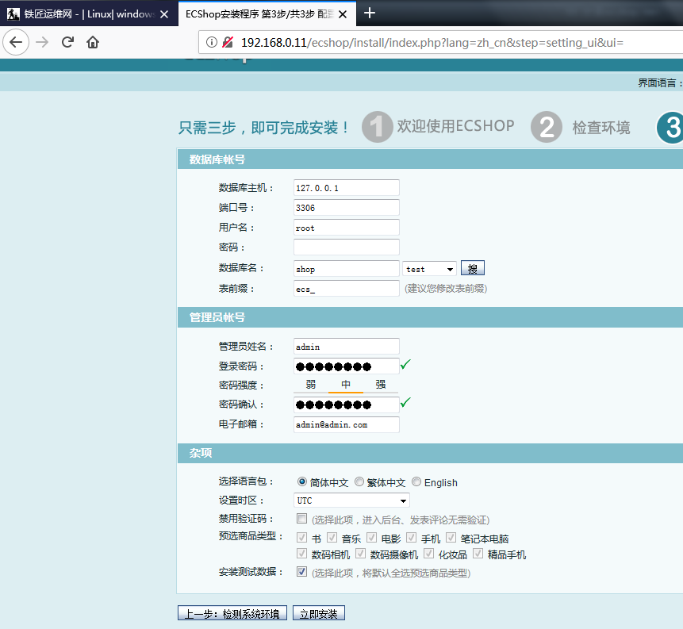This screenshot has width=683, height=629.
Task: Click the 数据库帐号 section header
Action: (217, 159)
